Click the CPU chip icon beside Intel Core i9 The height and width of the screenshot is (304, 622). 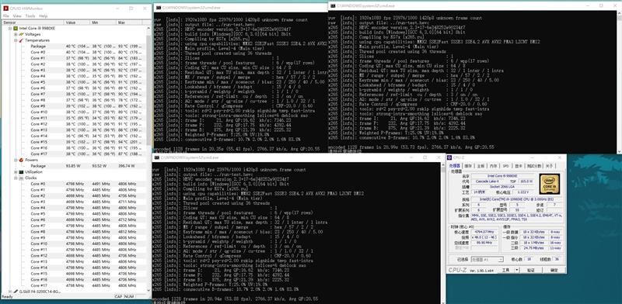(x=16, y=29)
